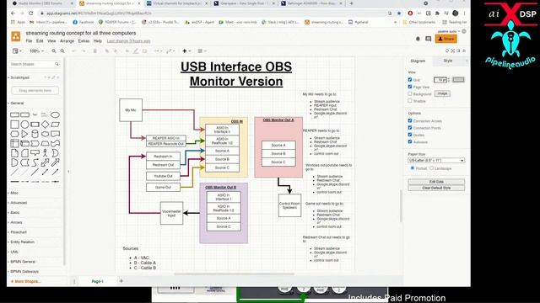
Task: Select the diamond shape in General palette
Action: (x=45, y=125)
